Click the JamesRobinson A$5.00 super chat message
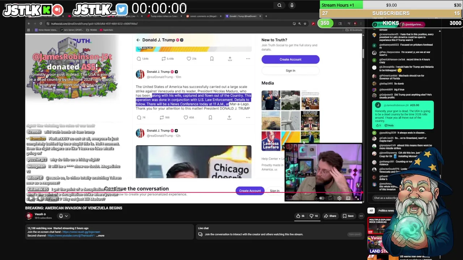This screenshot has width=463, height=260. coord(403,115)
